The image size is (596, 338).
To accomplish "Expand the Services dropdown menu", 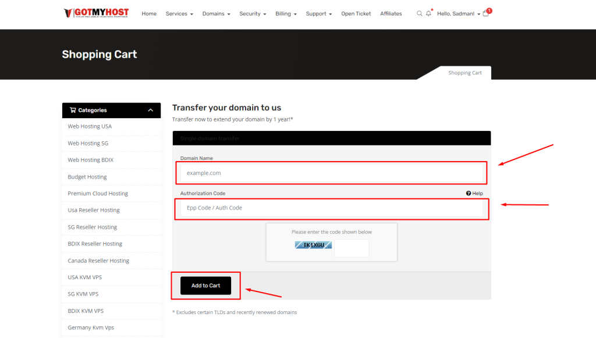I will point(179,14).
